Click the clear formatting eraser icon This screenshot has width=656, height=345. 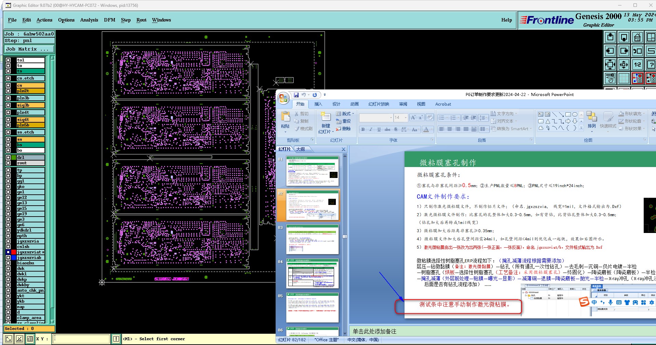coord(430,118)
